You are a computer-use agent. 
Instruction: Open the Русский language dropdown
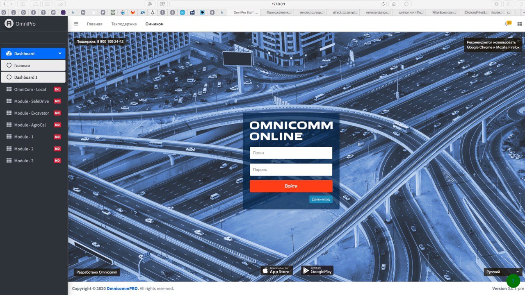click(503, 272)
